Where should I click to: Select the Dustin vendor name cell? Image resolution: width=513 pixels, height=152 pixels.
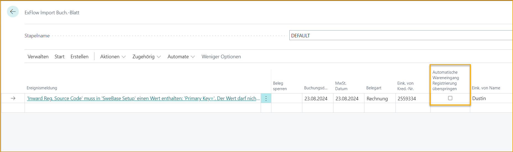[491, 98]
